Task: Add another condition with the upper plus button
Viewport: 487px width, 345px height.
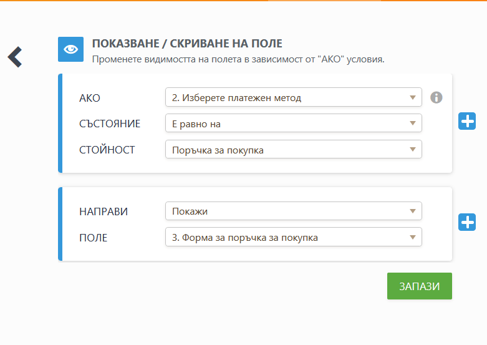Action: pyautogui.click(x=467, y=121)
